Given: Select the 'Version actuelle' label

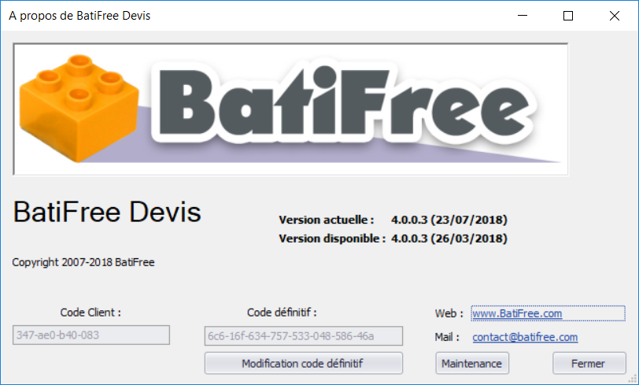Looking at the screenshot, I should [x=327, y=219].
